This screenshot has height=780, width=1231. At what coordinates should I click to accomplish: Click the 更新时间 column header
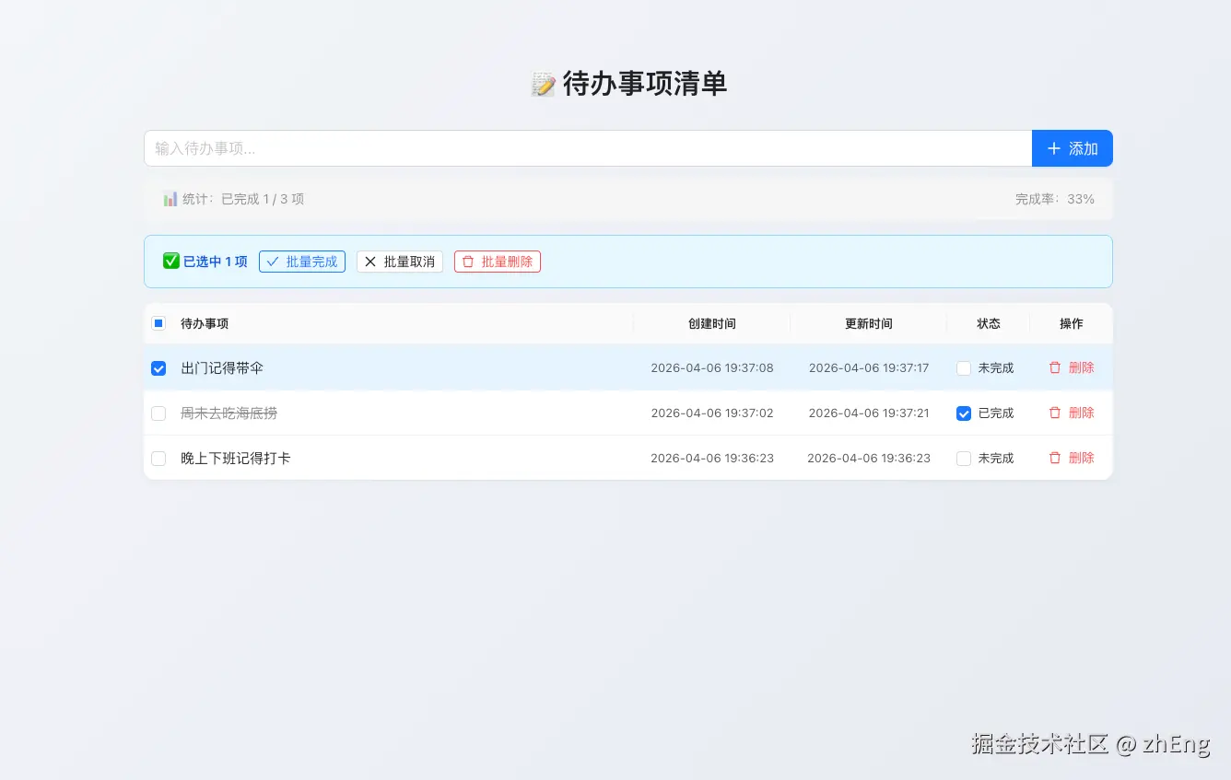pos(869,323)
